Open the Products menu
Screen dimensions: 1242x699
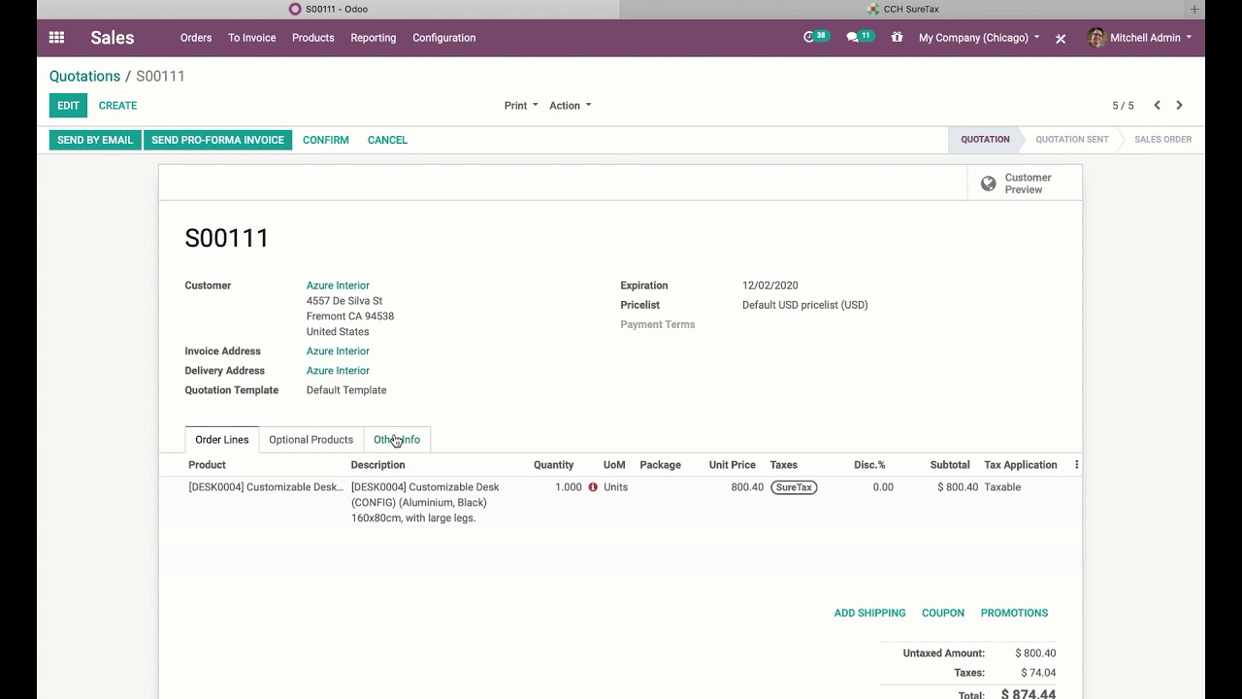pos(312,38)
